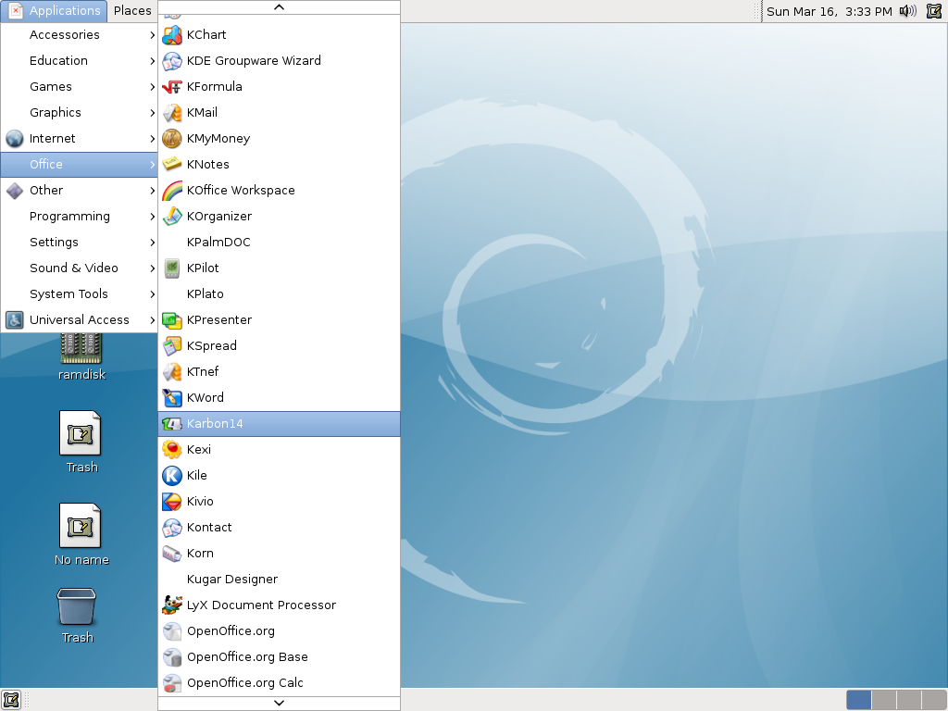This screenshot has width=948, height=711.
Task: Open the clock showing Sun Mar 16, 3:33 PM
Action: pyautogui.click(x=829, y=11)
